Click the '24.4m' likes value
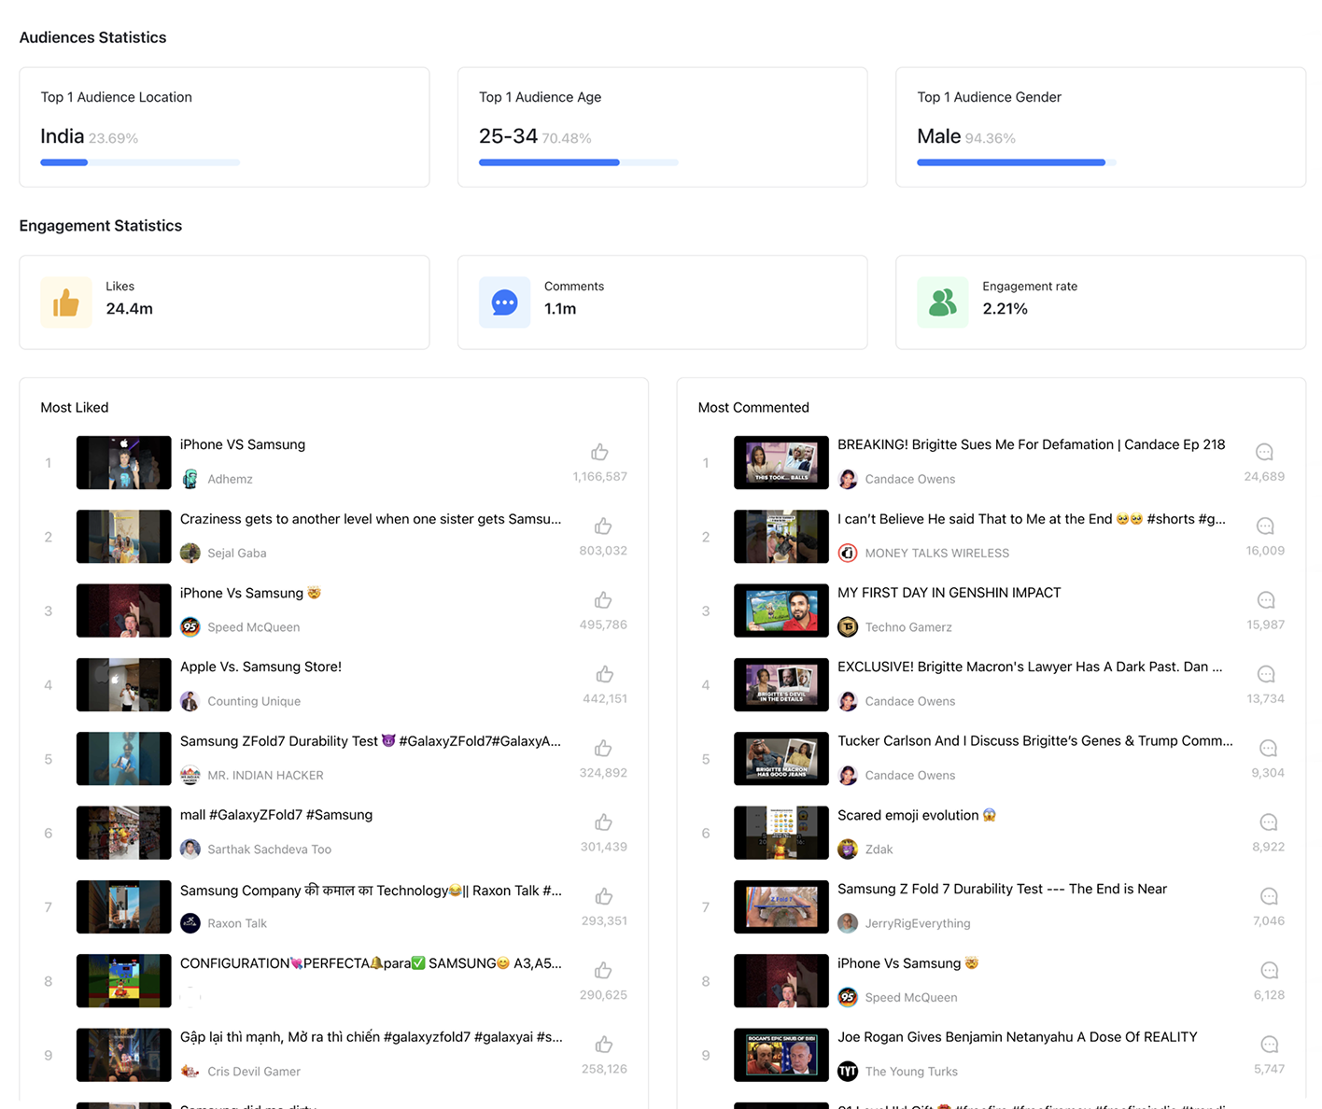This screenshot has height=1109, width=1322. (x=129, y=309)
